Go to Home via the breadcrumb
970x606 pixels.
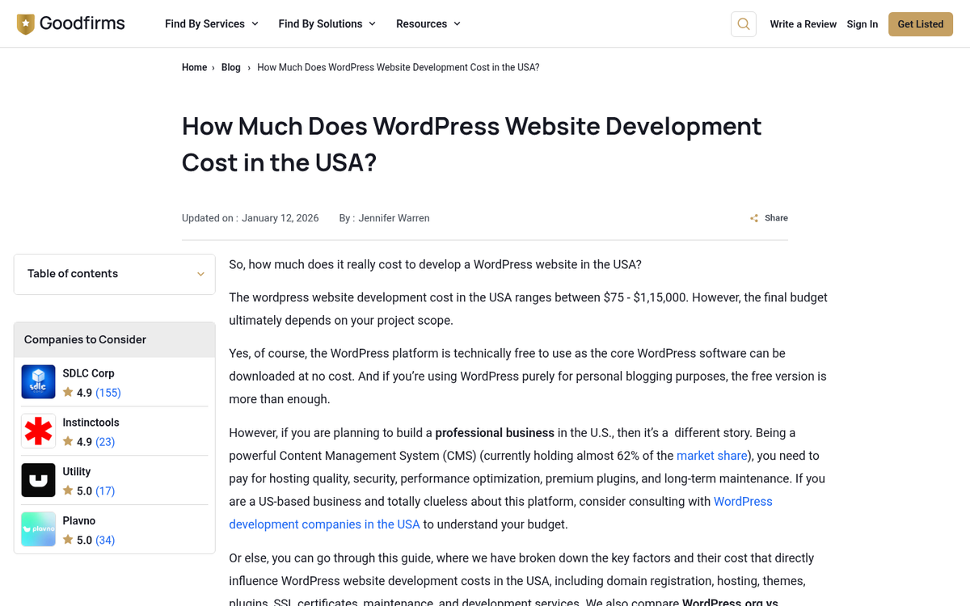194,67
